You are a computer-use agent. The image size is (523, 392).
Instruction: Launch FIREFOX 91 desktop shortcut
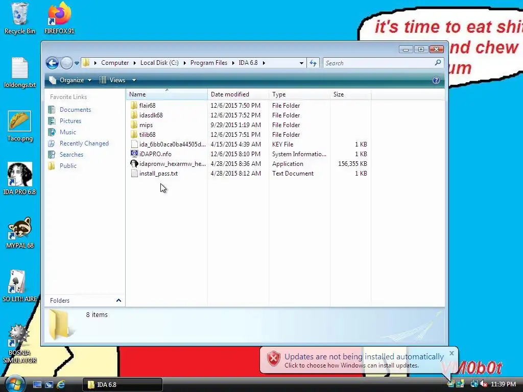(59, 18)
